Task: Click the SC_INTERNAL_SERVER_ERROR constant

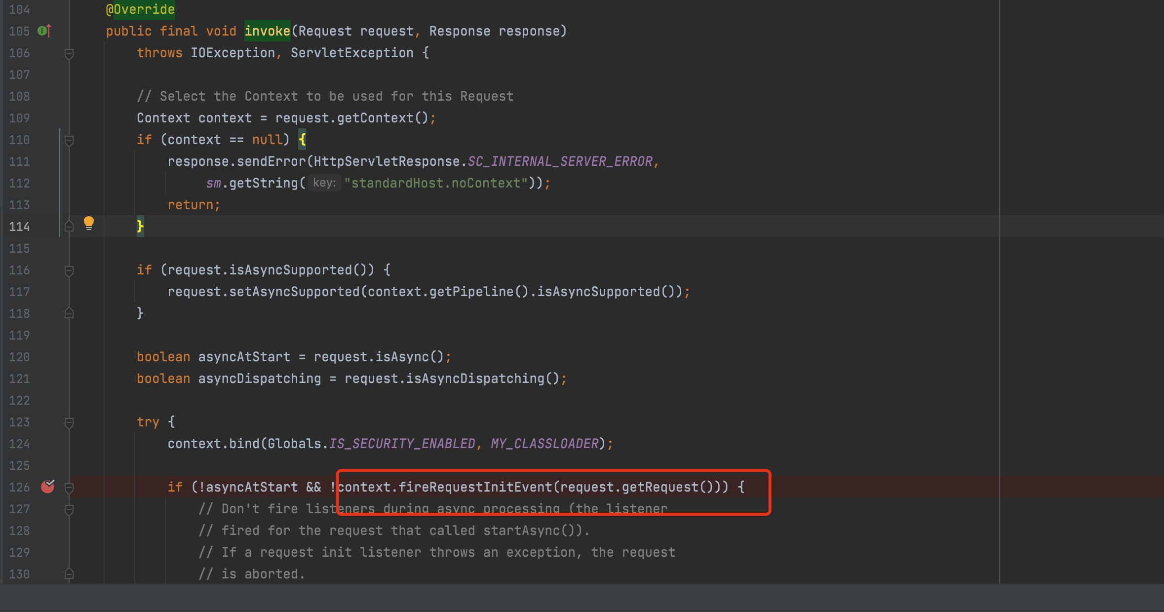Action: coord(560,161)
